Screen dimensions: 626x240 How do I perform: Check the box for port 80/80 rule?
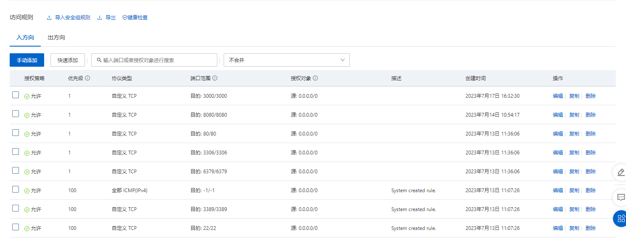16,133
